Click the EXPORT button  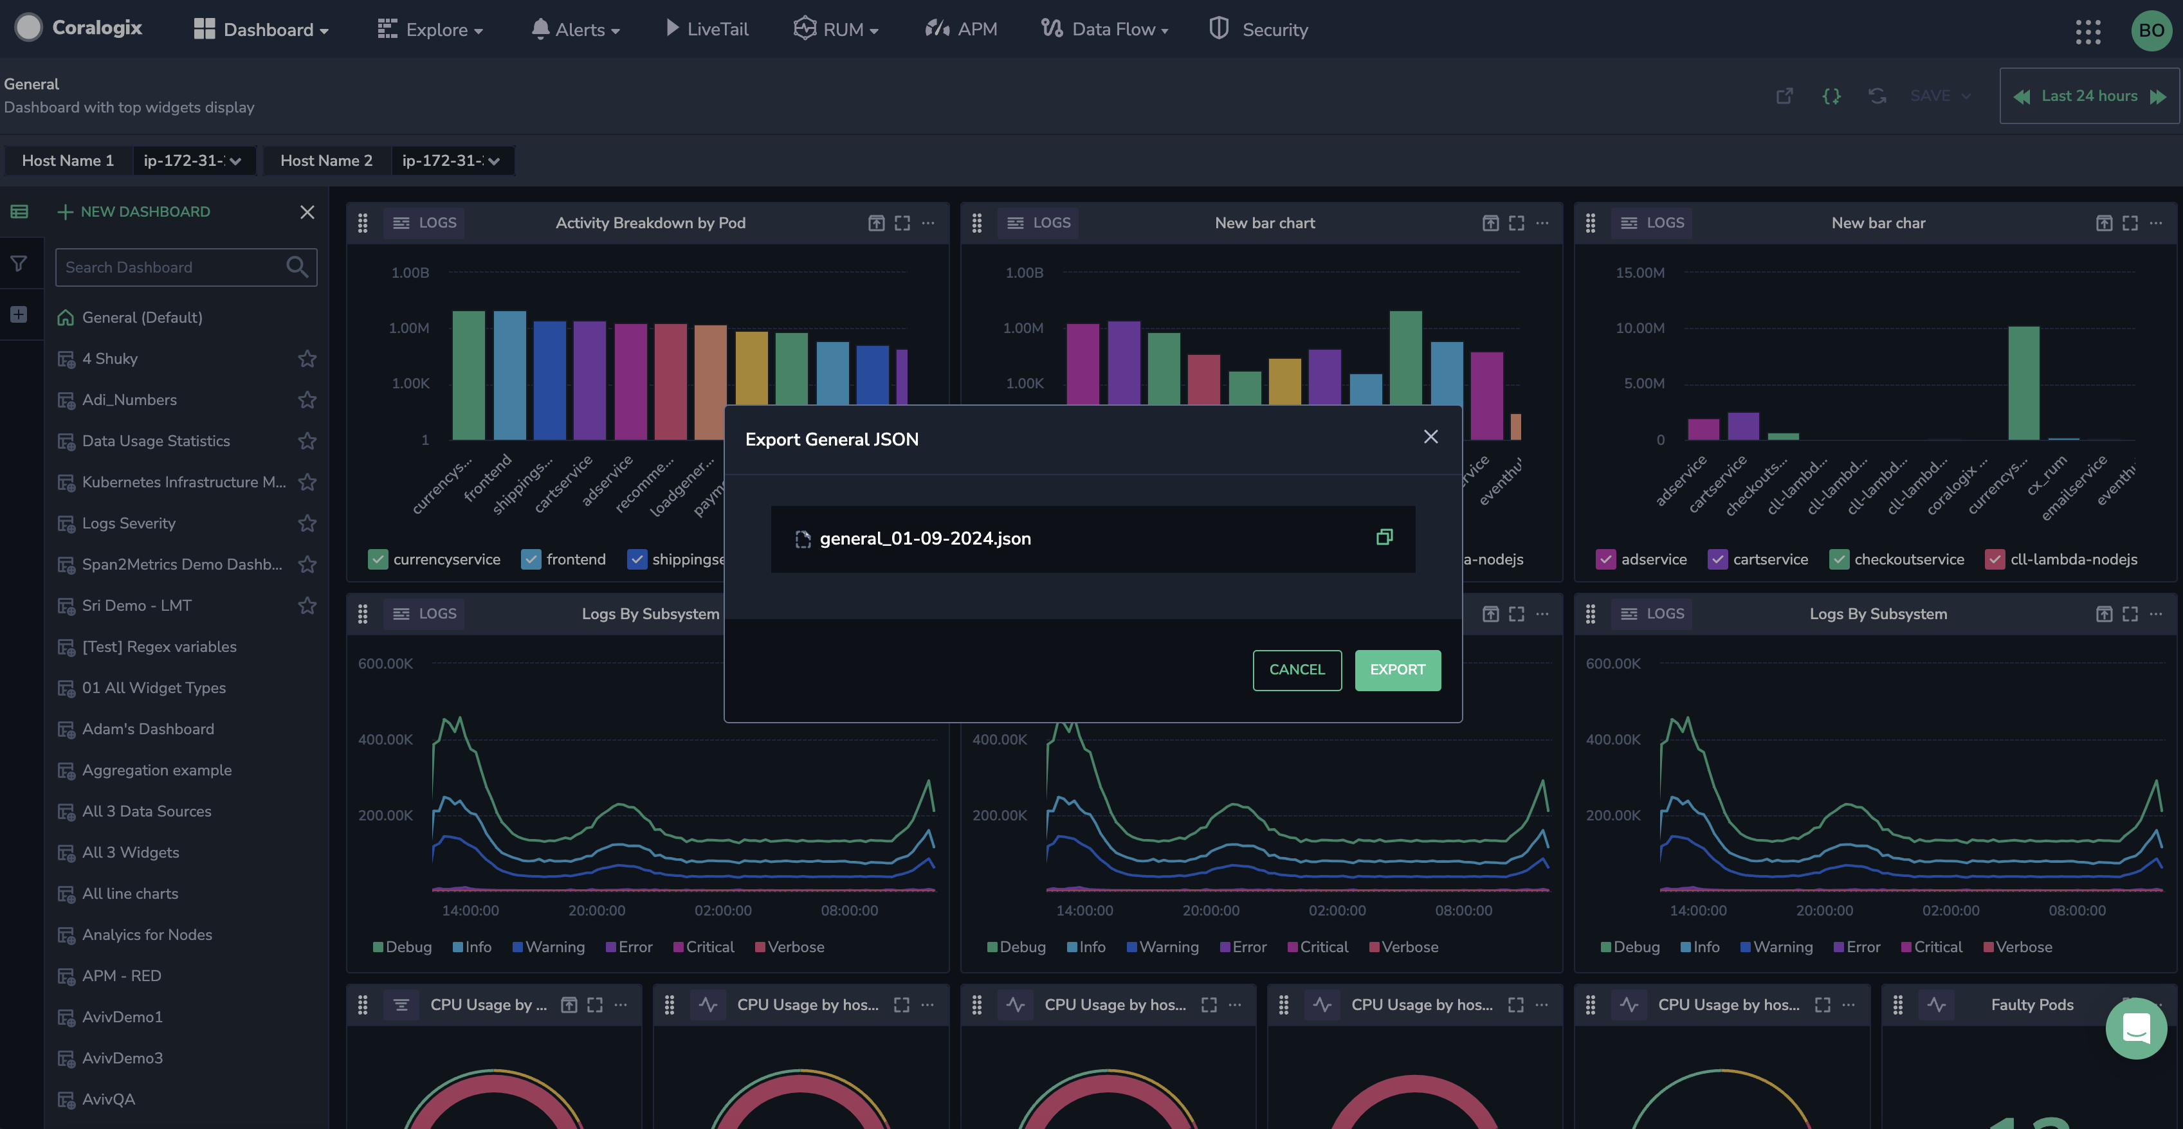point(1398,670)
